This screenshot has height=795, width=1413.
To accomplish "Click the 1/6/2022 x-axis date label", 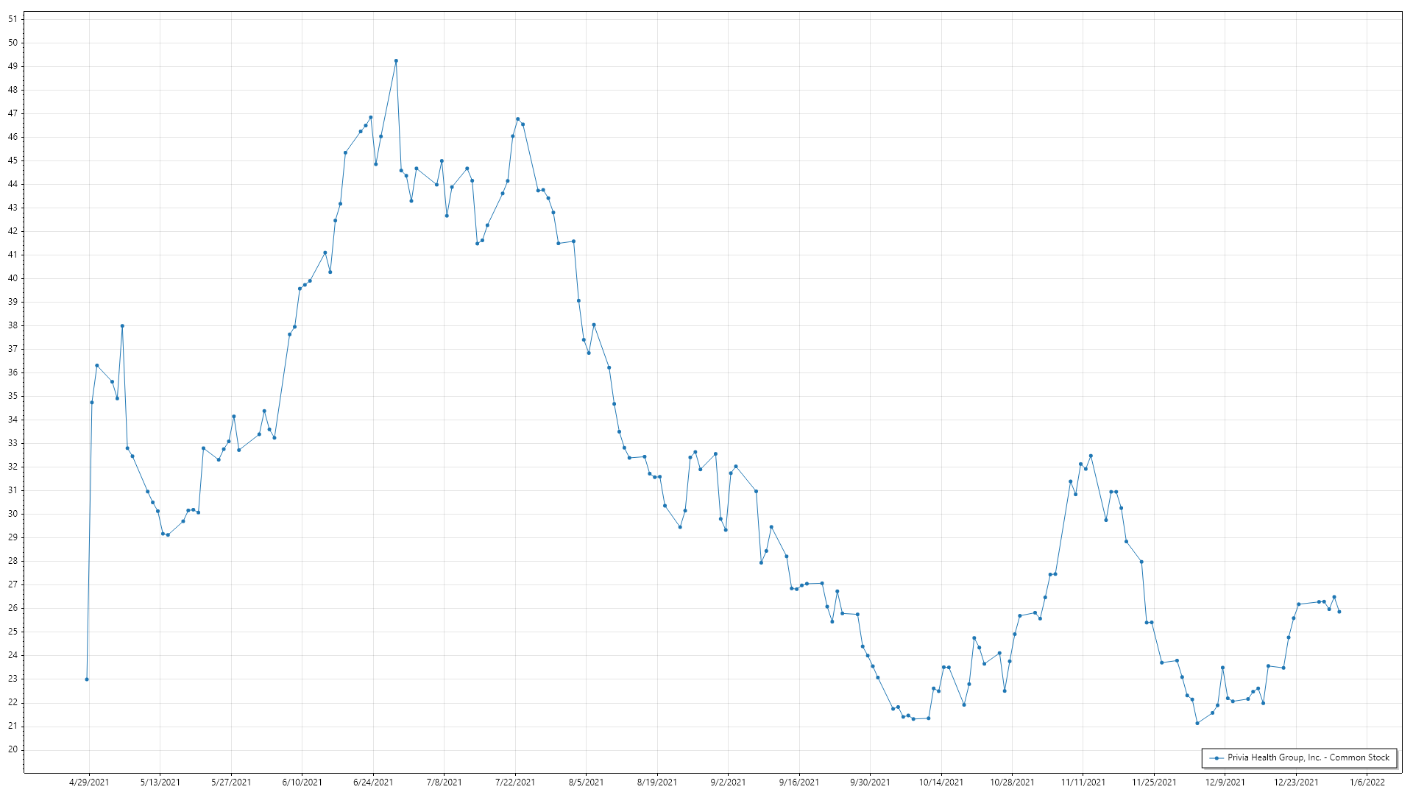I will coord(1367,782).
